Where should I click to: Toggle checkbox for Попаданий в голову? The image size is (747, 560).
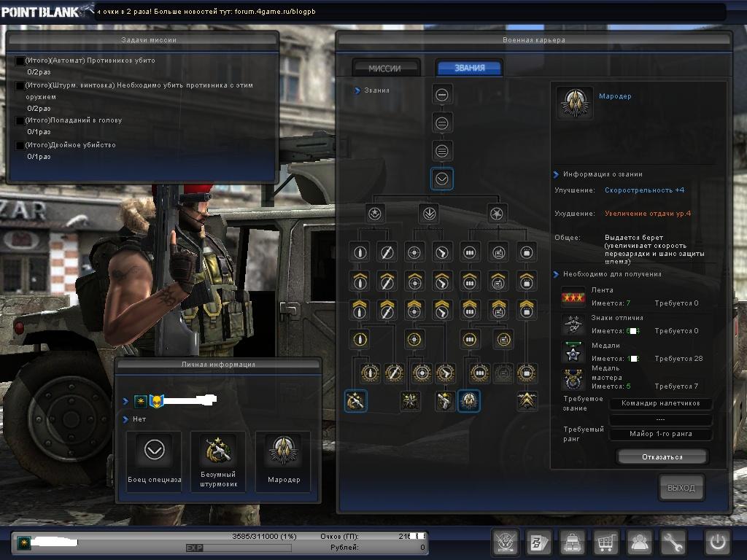click(20, 120)
